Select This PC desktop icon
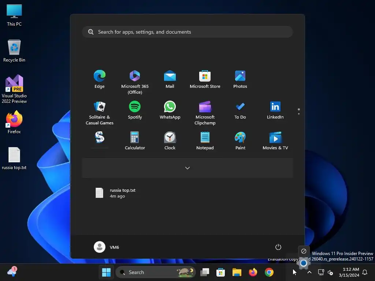375x281 pixels. pos(14,15)
